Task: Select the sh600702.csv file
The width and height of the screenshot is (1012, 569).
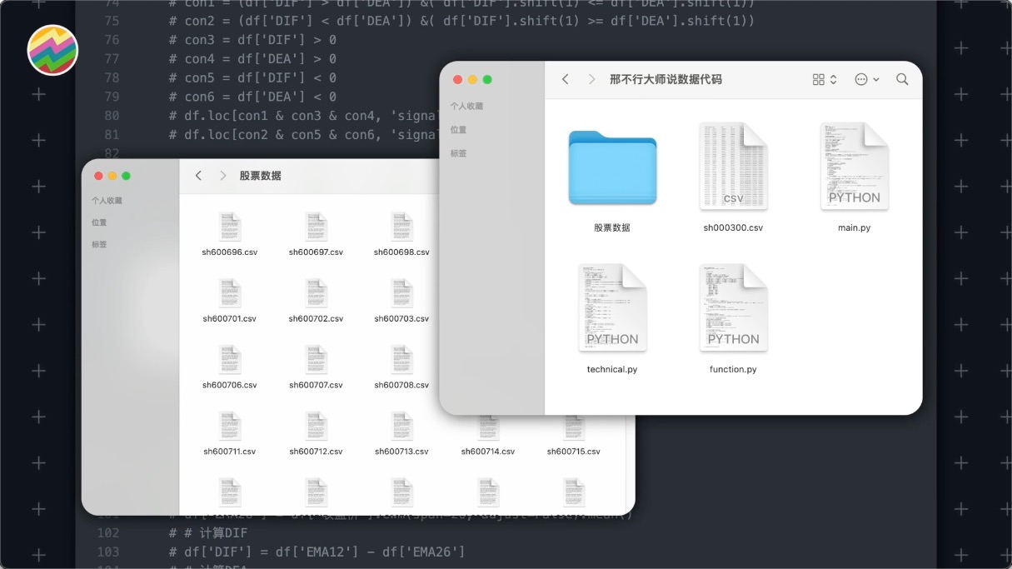Action: tap(316, 294)
